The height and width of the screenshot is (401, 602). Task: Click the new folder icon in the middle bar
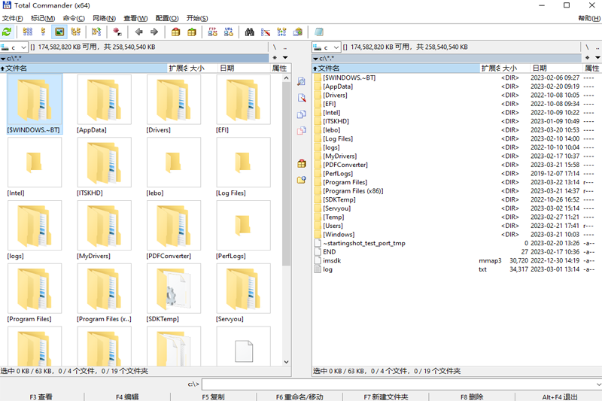pyautogui.click(x=302, y=180)
